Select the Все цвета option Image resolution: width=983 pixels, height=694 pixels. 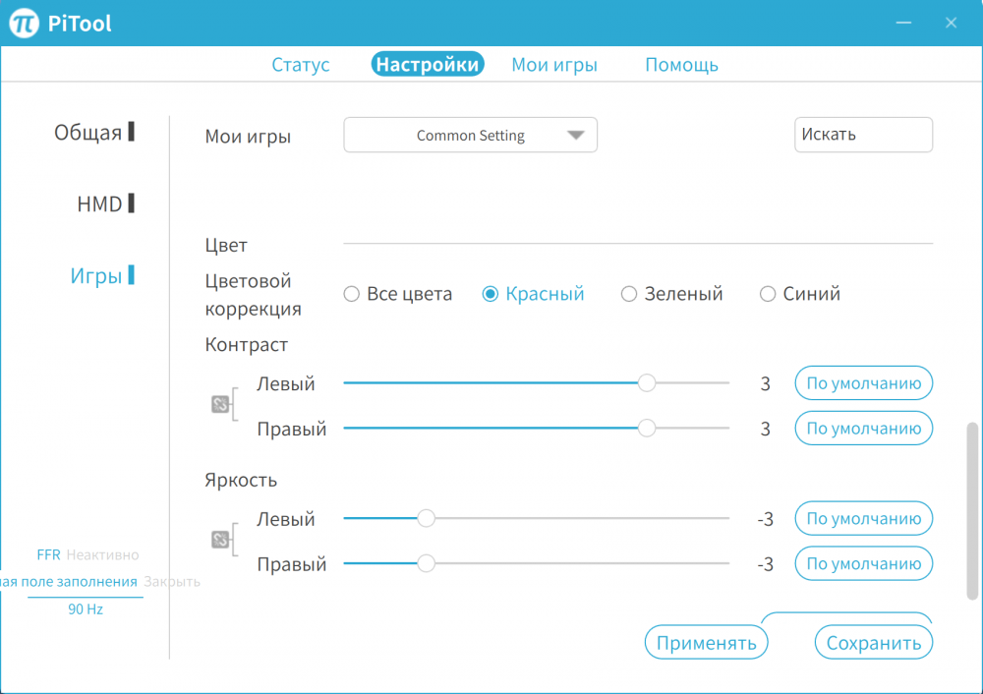351,293
